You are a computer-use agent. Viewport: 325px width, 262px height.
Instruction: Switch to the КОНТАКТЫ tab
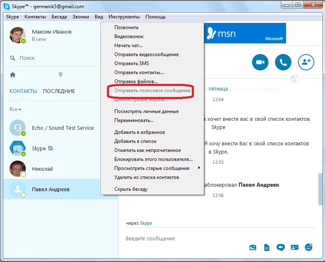tap(23, 91)
